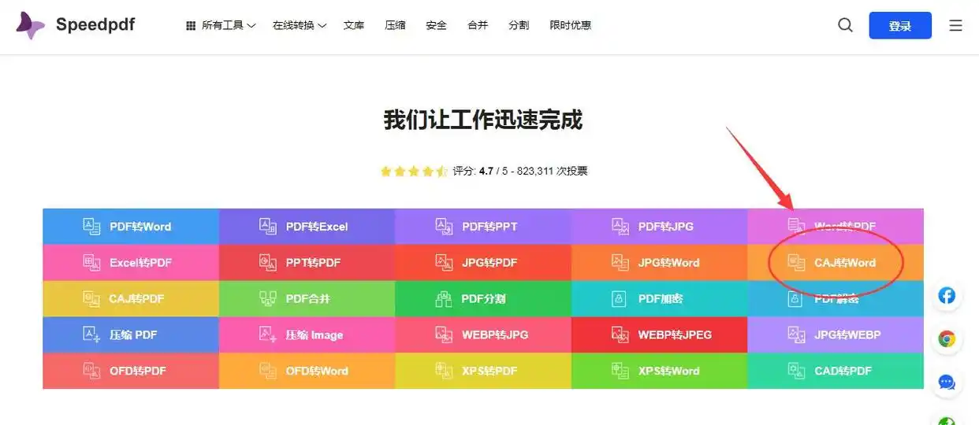Click the PDF转PPT tile icon
The width and height of the screenshot is (979, 425).
click(x=444, y=227)
